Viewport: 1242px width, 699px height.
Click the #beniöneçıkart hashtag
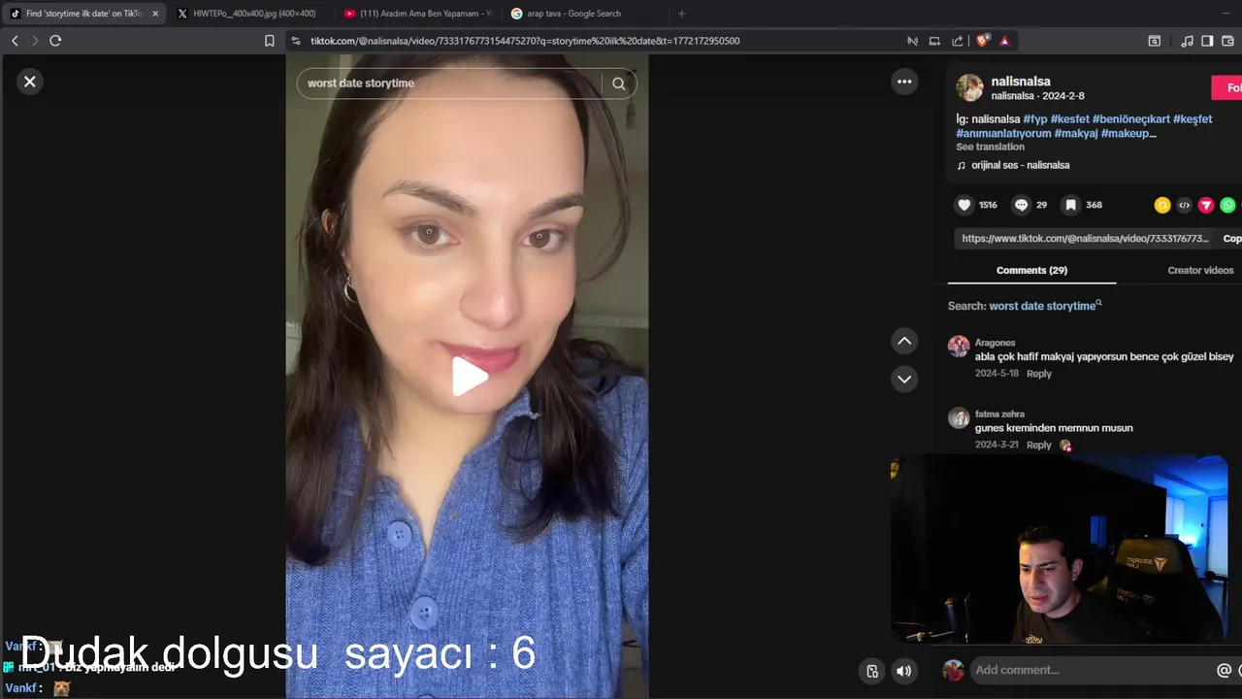pos(1130,119)
